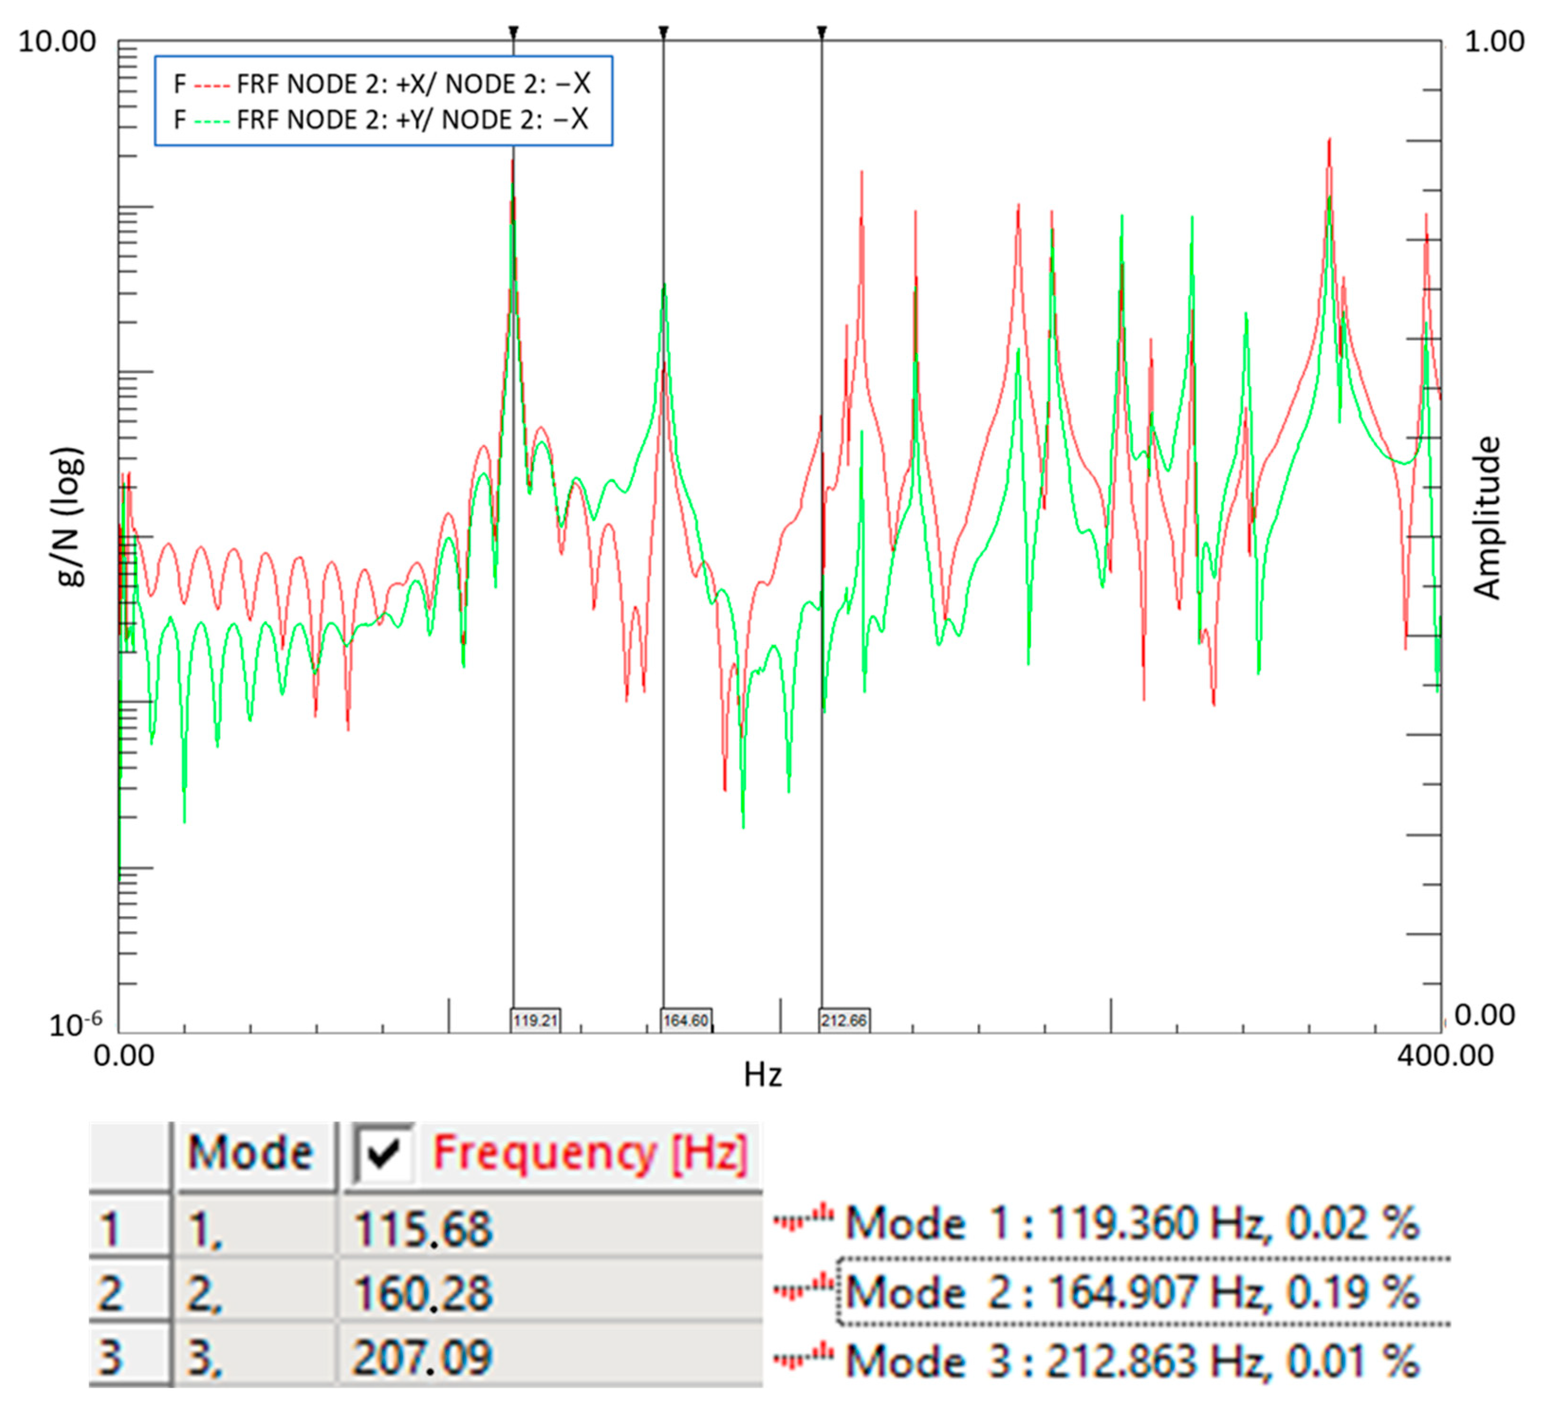Click the 160.28 frequency cell
1541x1408 pixels.
(x=422, y=1293)
